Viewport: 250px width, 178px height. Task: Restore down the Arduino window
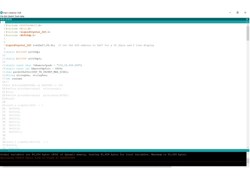(237, 13)
